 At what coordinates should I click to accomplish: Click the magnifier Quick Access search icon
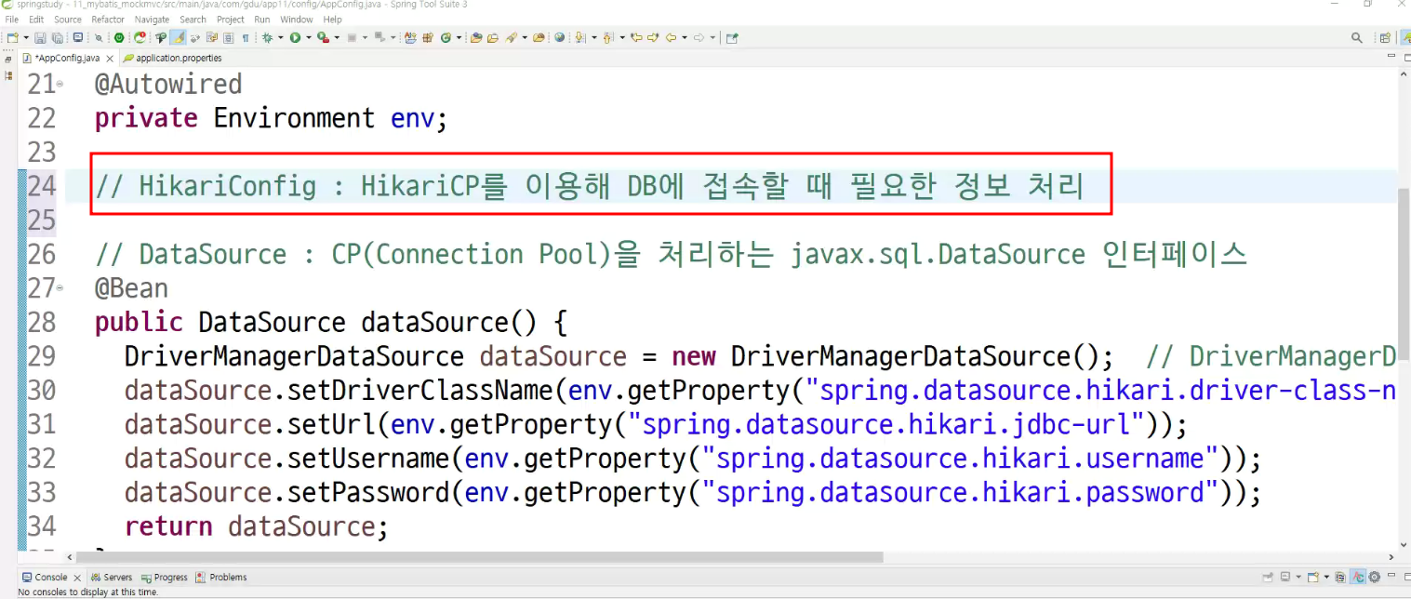[x=1357, y=37]
